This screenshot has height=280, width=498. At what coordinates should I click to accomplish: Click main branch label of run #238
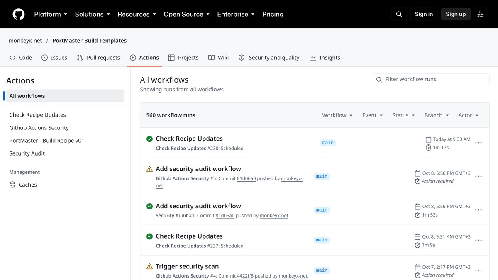point(328,143)
